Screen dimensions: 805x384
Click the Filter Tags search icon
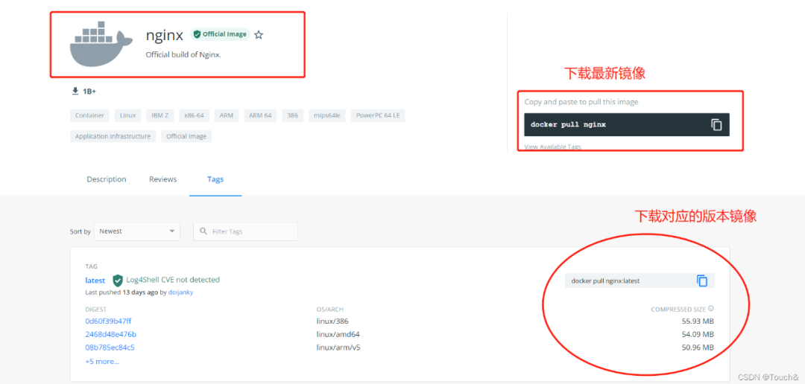coord(203,231)
